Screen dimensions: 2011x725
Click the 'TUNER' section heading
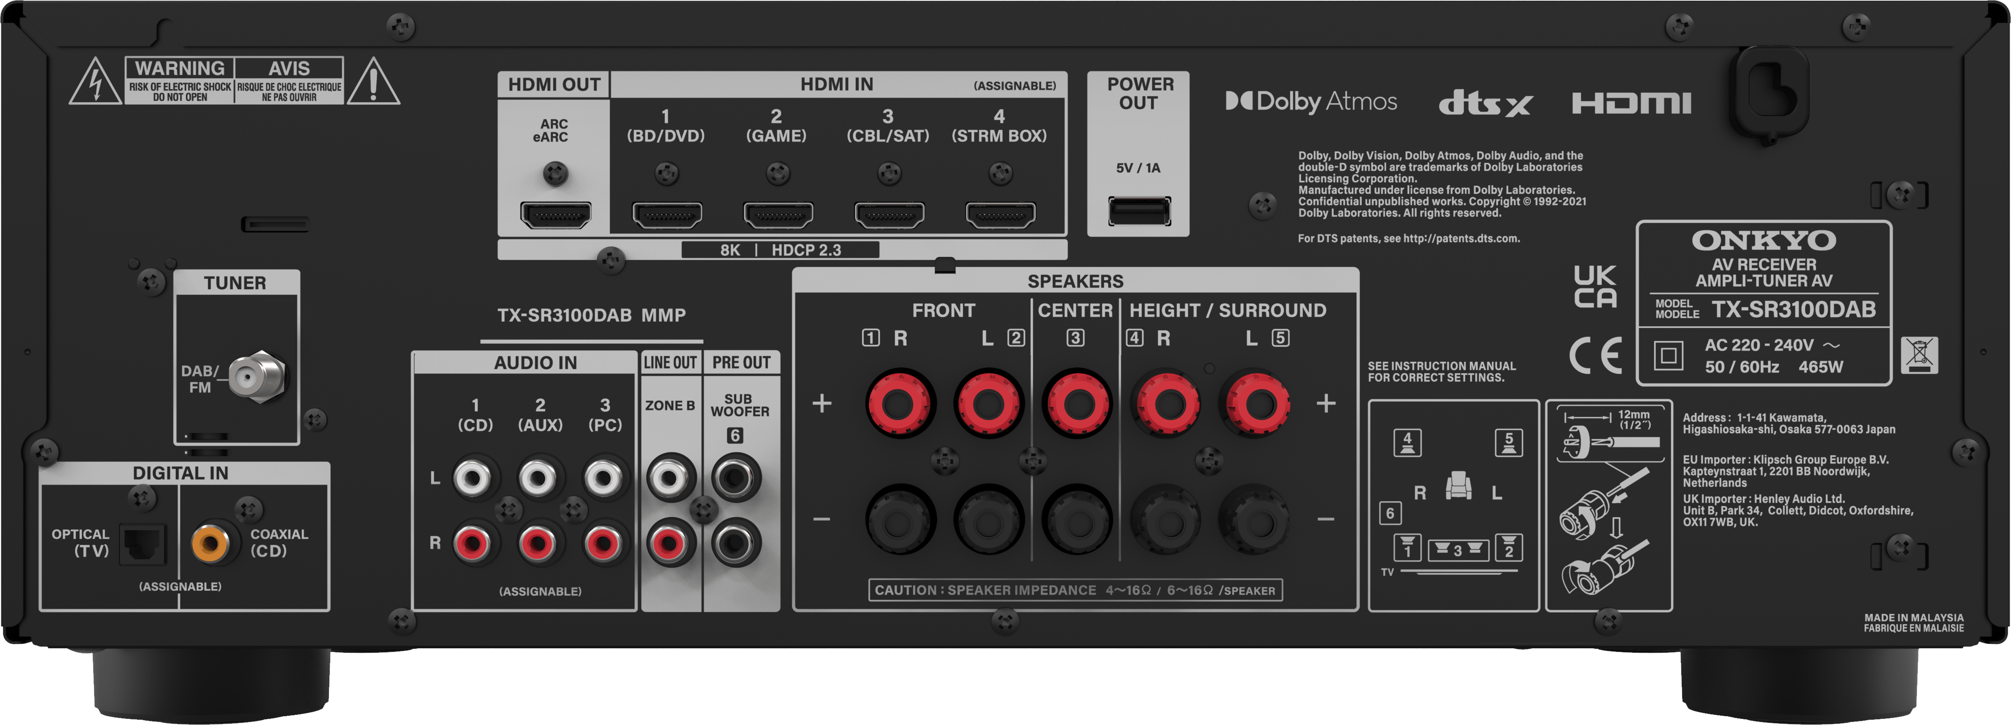point(235,282)
